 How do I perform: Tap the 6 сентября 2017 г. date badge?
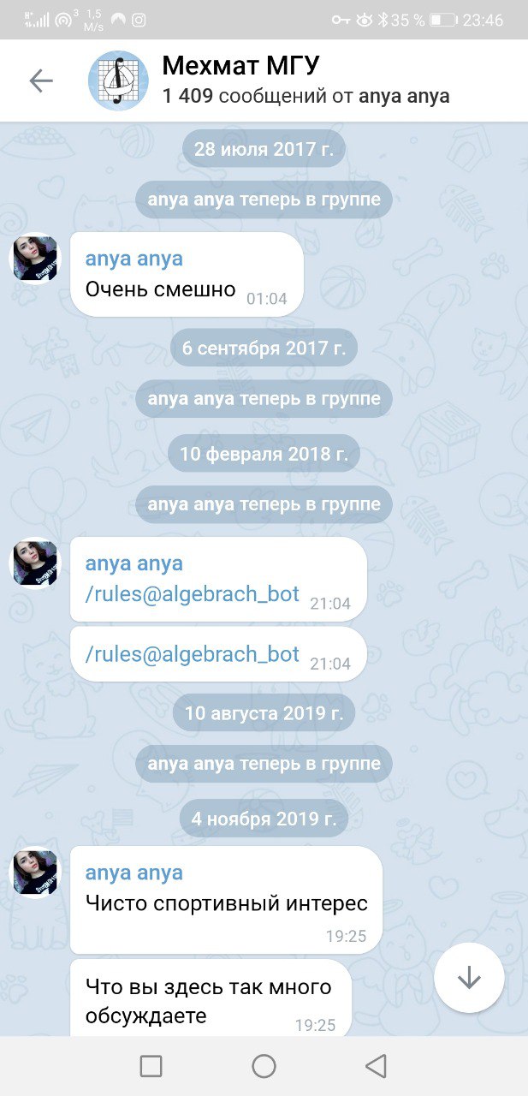tap(264, 347)
